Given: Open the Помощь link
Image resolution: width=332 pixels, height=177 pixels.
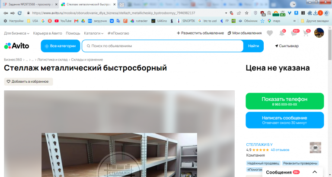Looking at the screenshot, I should (73, 33).
